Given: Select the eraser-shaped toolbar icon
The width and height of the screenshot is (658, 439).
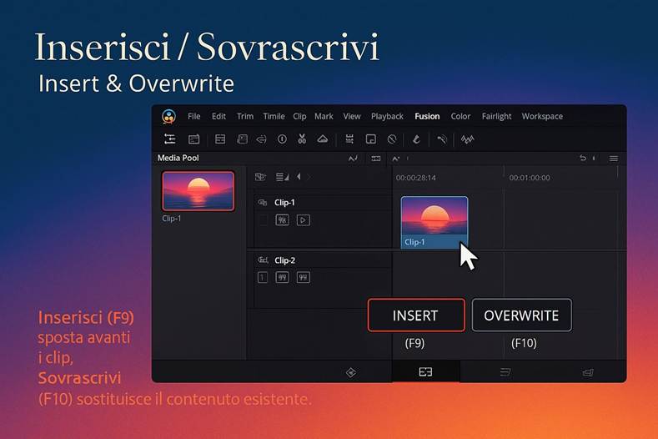Looking at the screenshot, I should 416,139.
